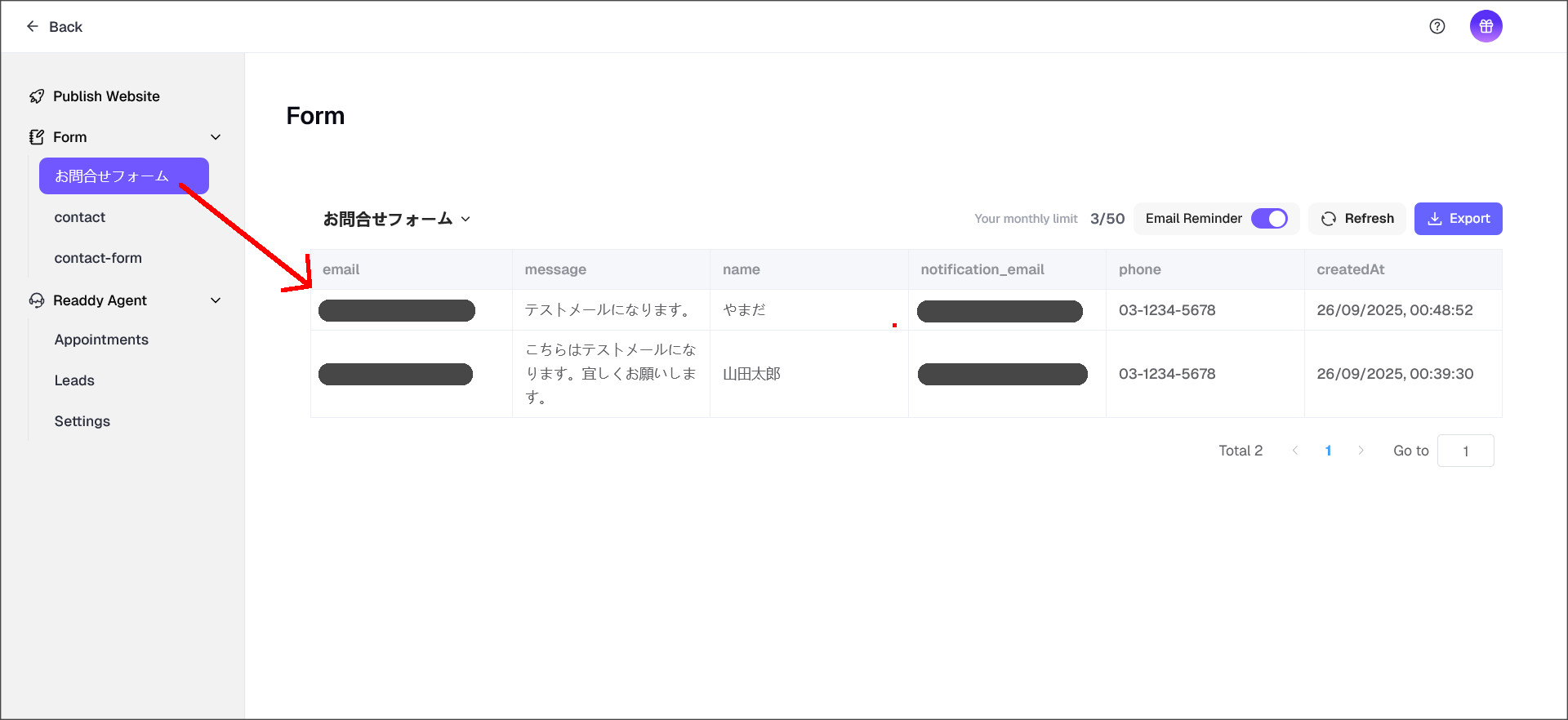Click the Refresh circular arrows icon
Viewport: 1568px width, 720px height.
tap(1329, 219)
